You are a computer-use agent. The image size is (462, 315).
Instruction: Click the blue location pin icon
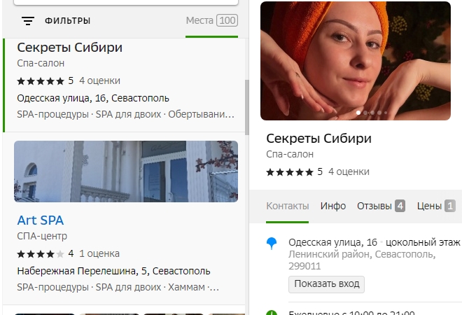coord(272,243)
